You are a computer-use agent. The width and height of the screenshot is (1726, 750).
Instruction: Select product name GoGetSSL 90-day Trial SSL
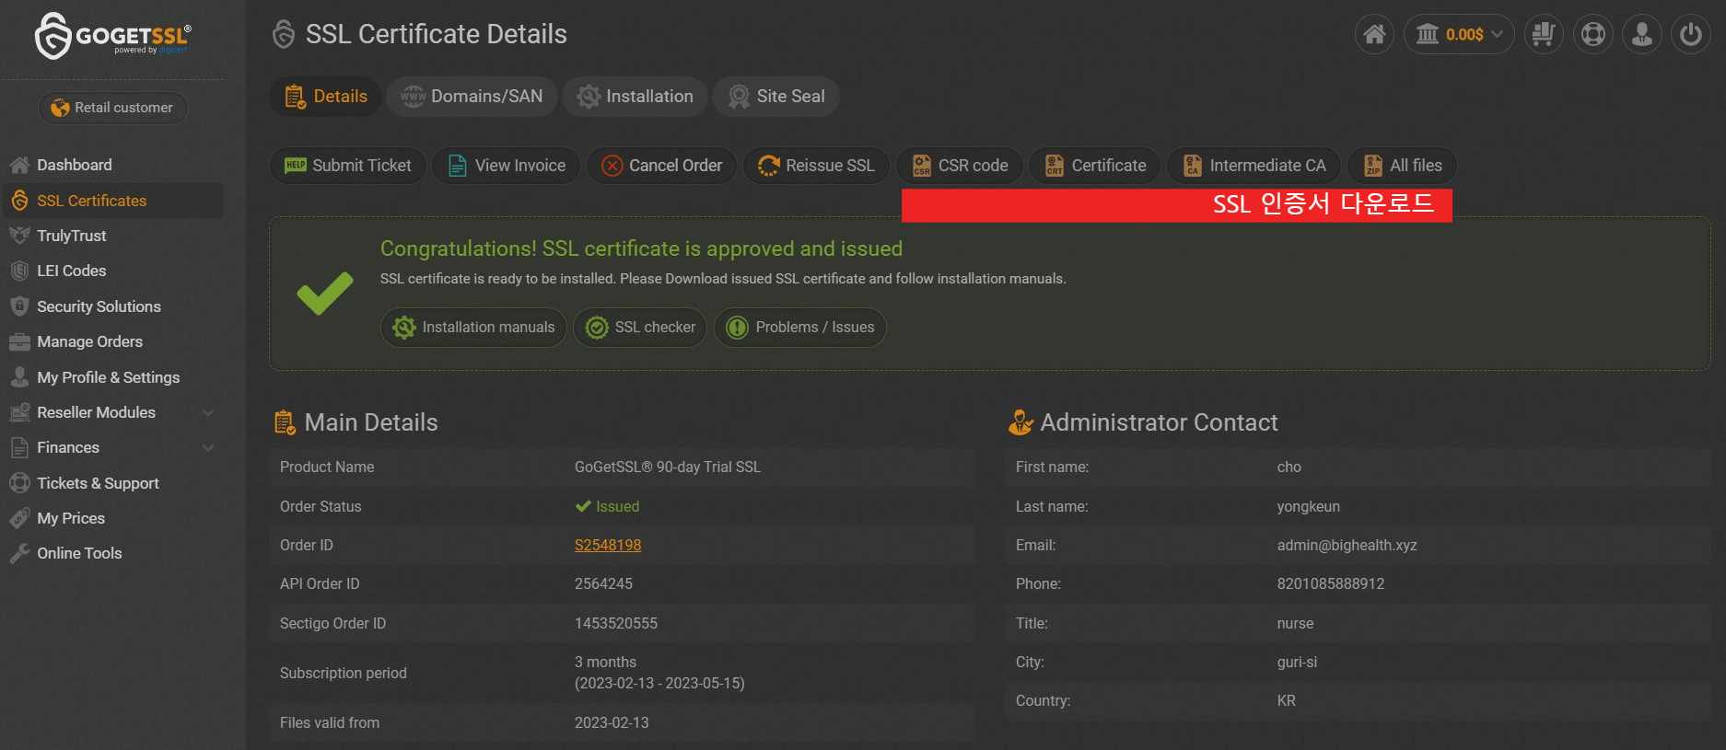tap(668, 467)
